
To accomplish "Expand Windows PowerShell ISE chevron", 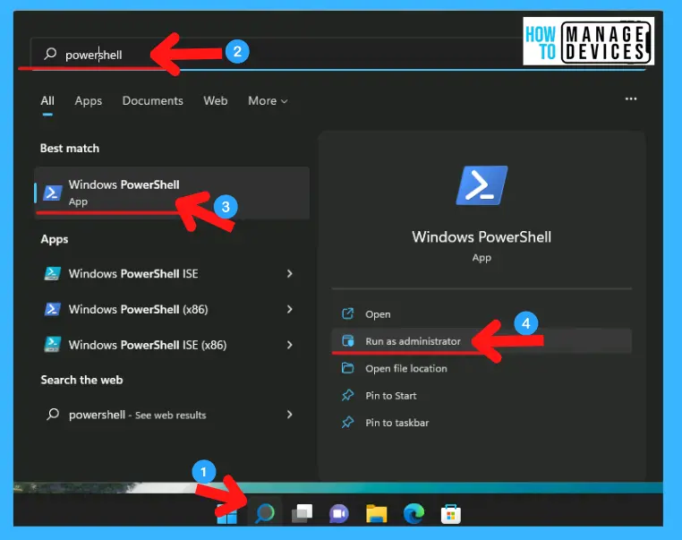I will tap(290, 274).
